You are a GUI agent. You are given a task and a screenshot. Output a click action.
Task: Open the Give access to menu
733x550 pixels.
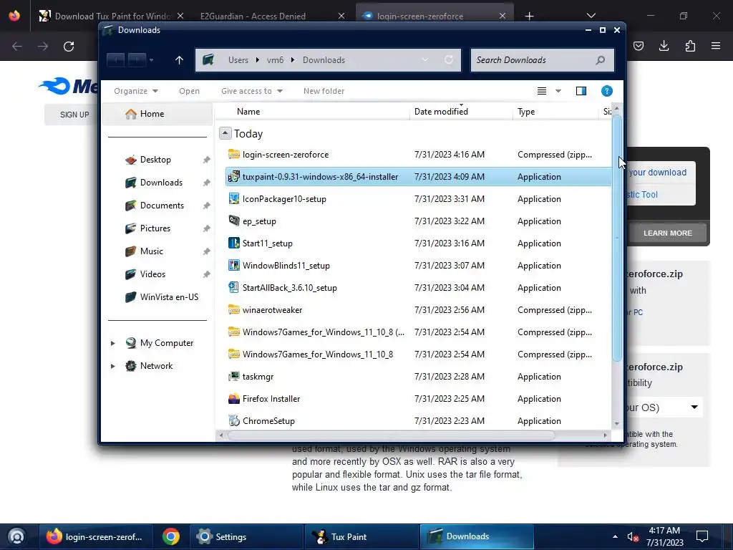(252, 91)
